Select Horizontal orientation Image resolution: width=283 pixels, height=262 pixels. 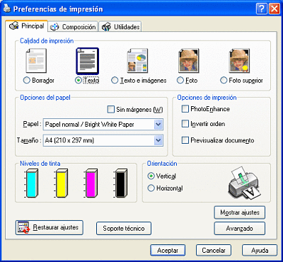point(151,188)
